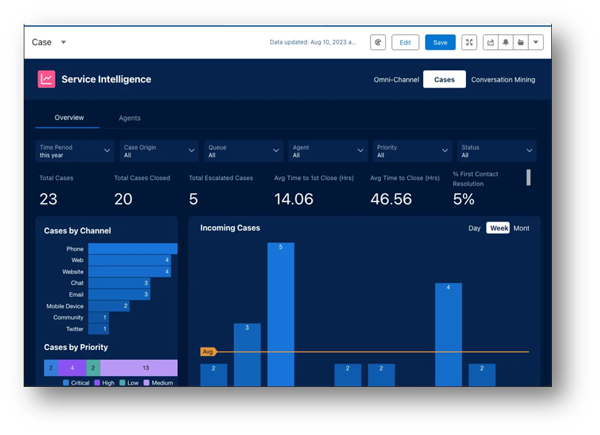This screenshot has width=600, height=435.
Task: Subscribe via the notification bell icon
Action: (505, 42)
